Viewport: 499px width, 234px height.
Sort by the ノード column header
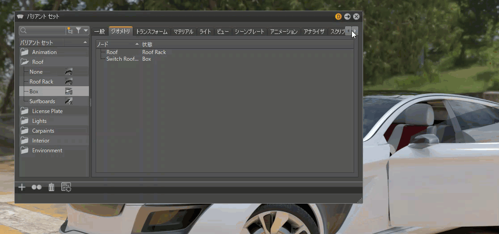click(118, 44)
